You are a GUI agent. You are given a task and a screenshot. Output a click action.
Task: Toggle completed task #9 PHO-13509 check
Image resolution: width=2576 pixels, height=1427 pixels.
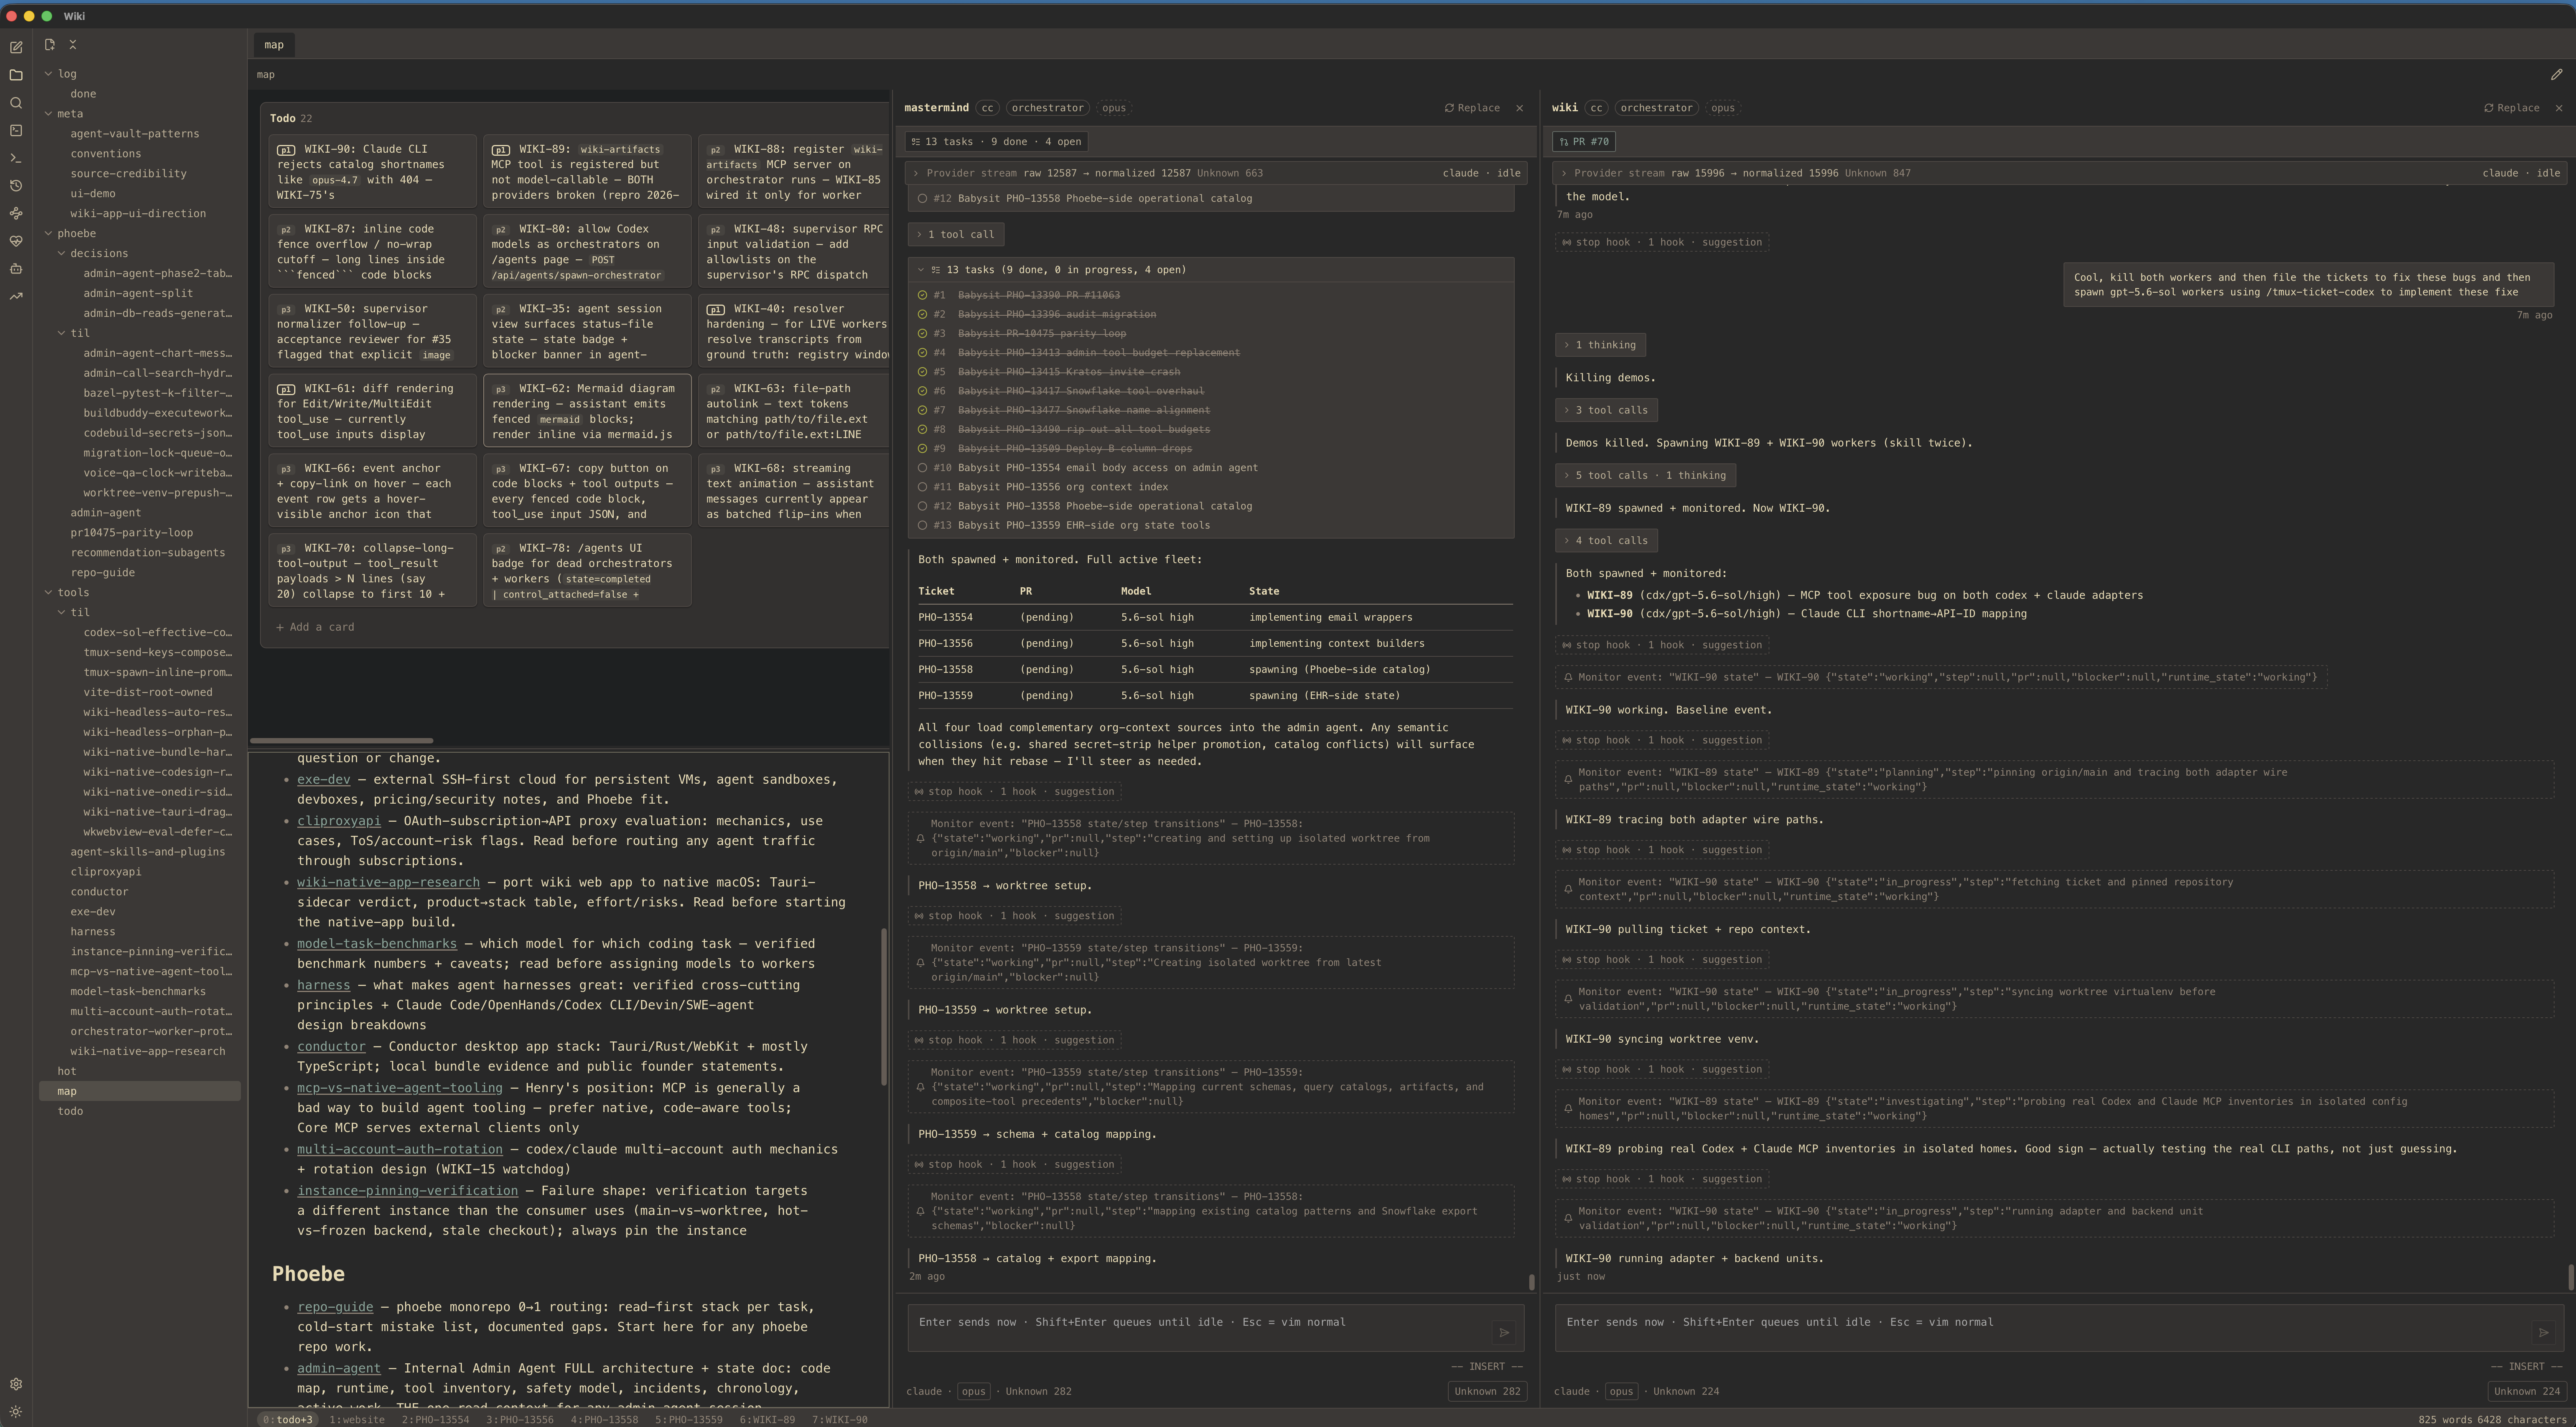coord(922,448)
